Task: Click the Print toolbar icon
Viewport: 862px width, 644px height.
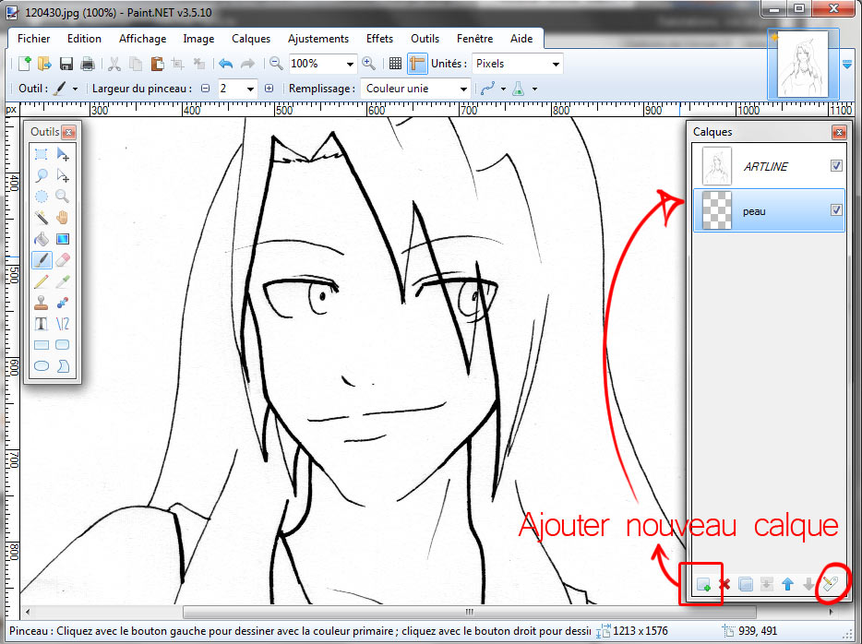Action: coord(88,64)
